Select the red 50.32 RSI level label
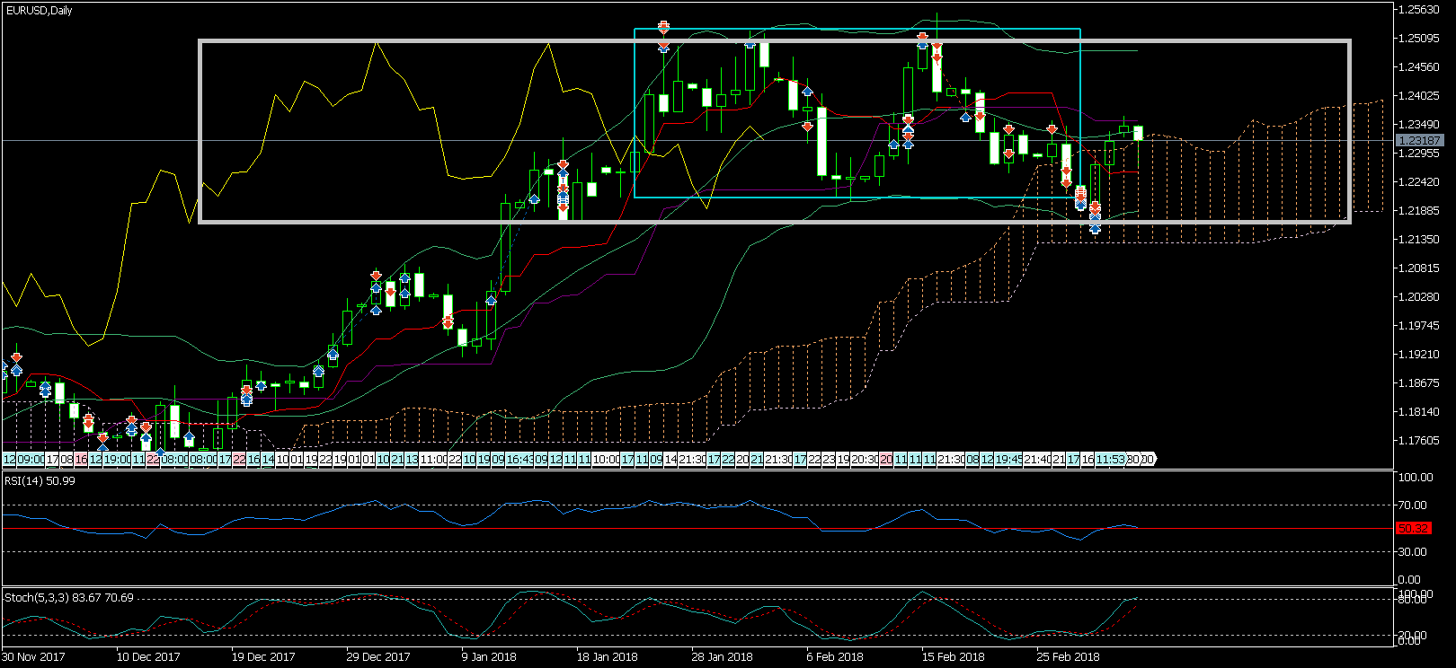The width and height of the screenshot is (1456, 668). 1414,529
